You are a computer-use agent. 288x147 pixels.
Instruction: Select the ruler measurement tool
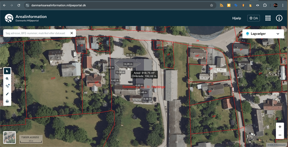[7, 86]
